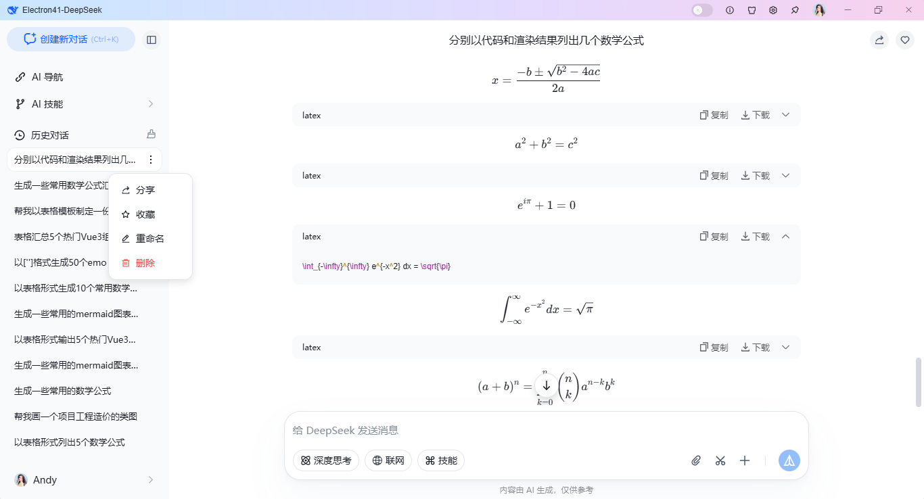
Task: Download the a²+b²=c² latex snippet
Action: click(x=754, y=114)
